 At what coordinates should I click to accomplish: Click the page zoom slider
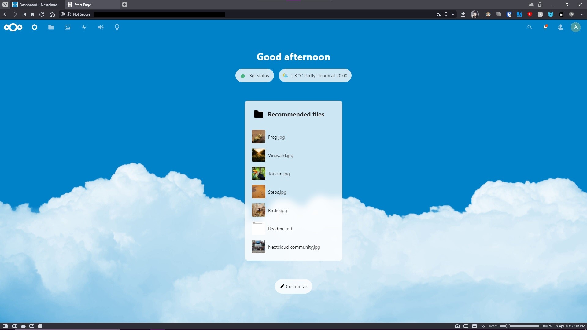point(519,326)
